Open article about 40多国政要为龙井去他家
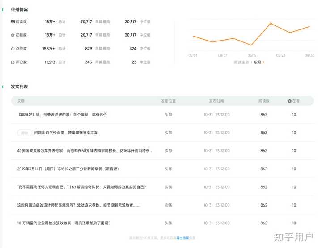The height and width of the screenshot is (248, 322). pyautogui.click(x=85, y=151)
